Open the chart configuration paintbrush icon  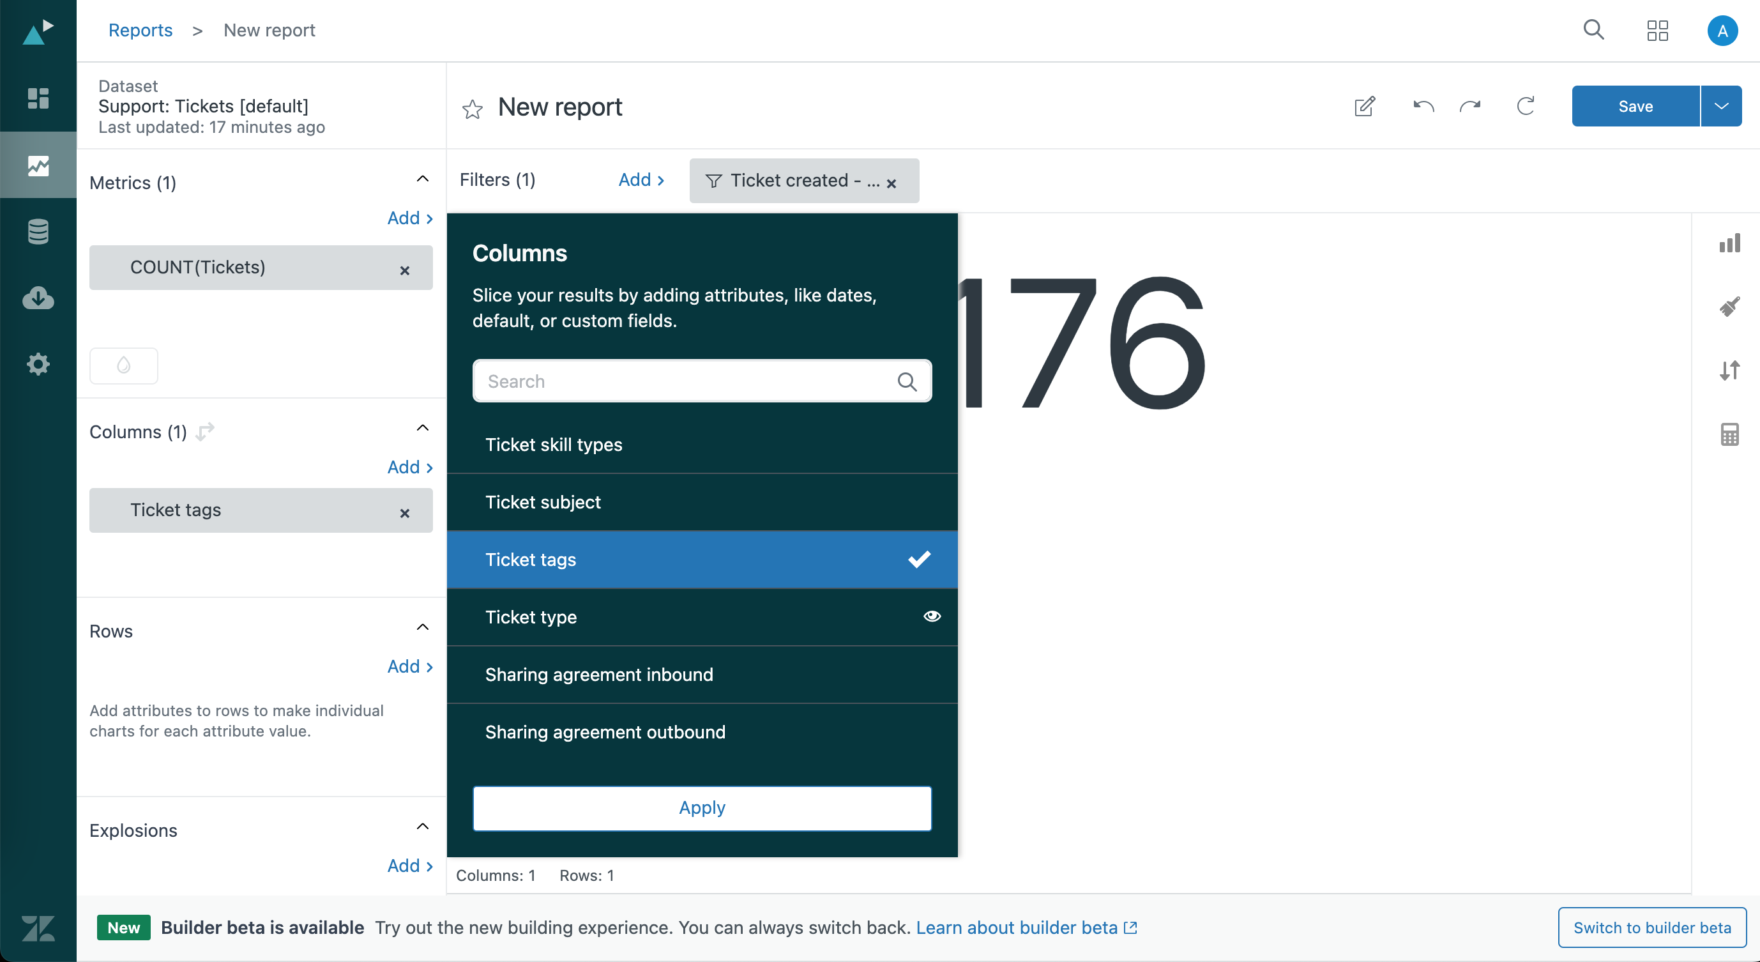[1729, 306]
